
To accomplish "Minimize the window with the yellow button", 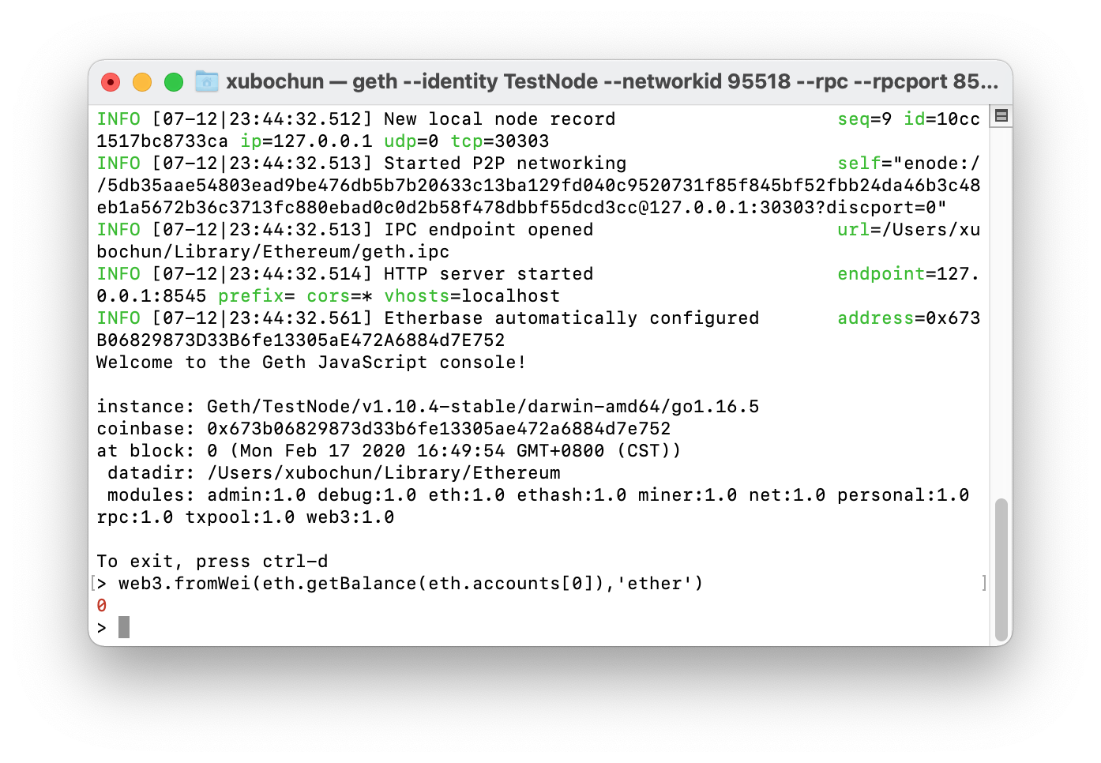I will click(x=142, y=82).
